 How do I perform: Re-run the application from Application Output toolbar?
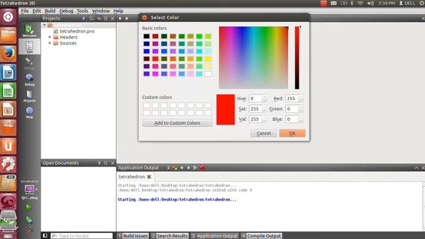pyautogui.click(x=195, y=168)
